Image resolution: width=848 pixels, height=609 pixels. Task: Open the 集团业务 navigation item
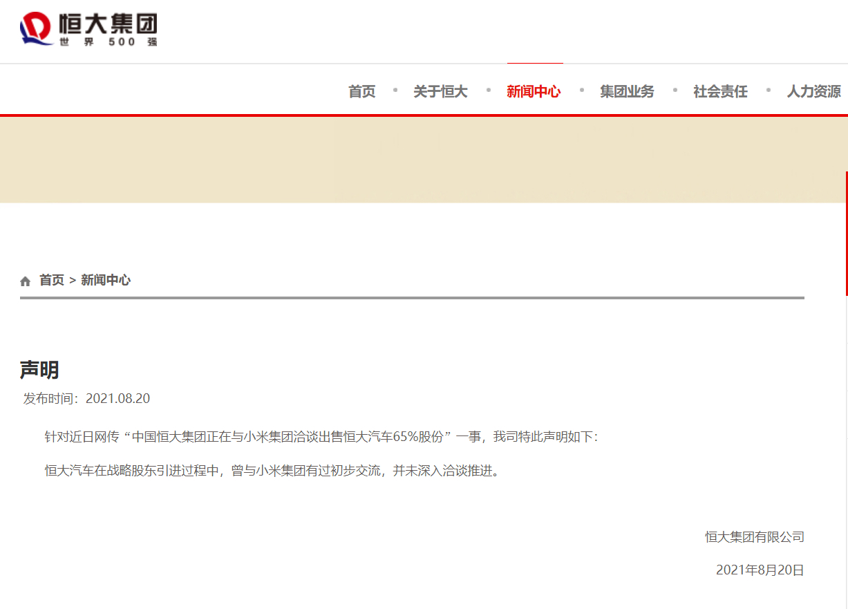627,91
